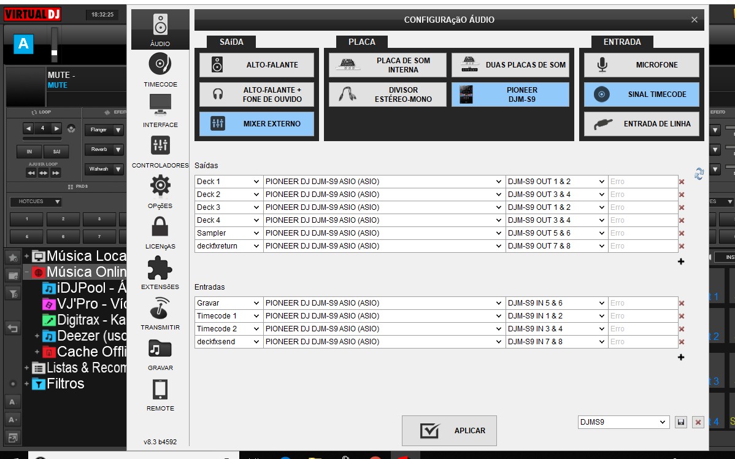The height and width of the screenshot is (459, 735).
Task: Open the Controladores settings section
Action: click(160, 151)
